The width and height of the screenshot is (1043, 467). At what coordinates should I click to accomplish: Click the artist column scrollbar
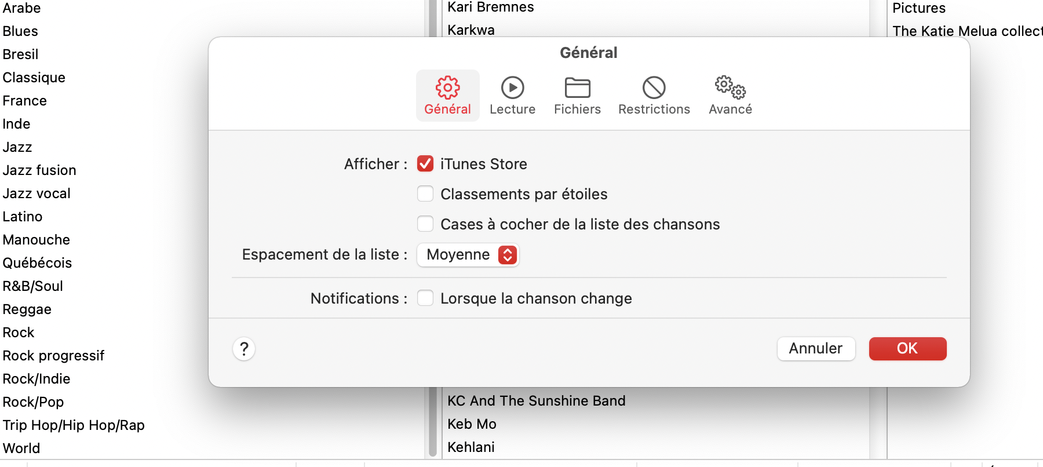click(x=432, y=423)
